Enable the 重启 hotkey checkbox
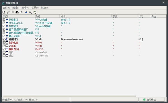Image resolution: width=168 pixels, height=103 pixels. pos(4,56)
